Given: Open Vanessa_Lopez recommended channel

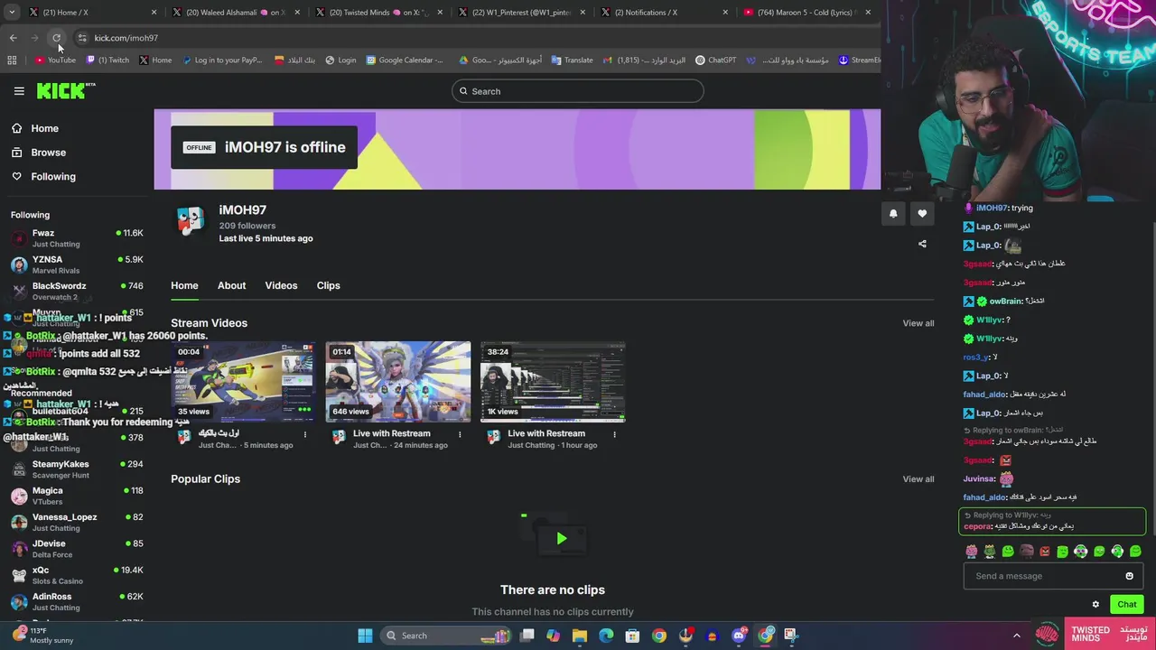Looking at the screenshot, I should point(77,522).
